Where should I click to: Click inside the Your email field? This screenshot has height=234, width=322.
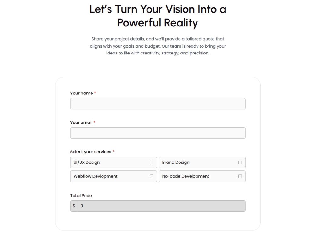(x=157, y=133)
